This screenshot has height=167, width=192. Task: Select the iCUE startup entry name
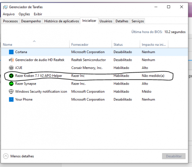click(x=19, y=68)
